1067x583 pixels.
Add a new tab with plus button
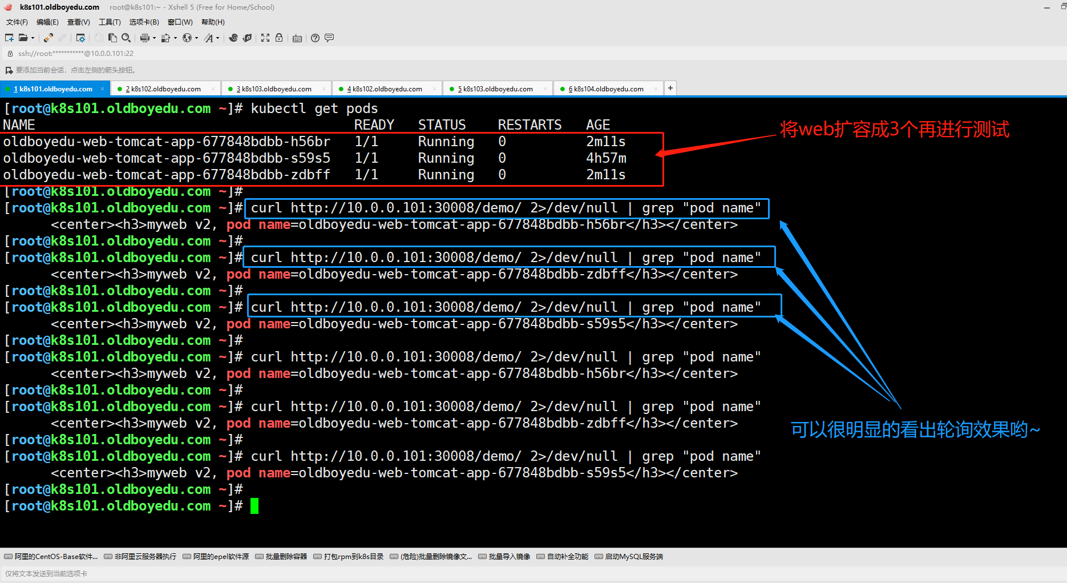tap(670, 88)
